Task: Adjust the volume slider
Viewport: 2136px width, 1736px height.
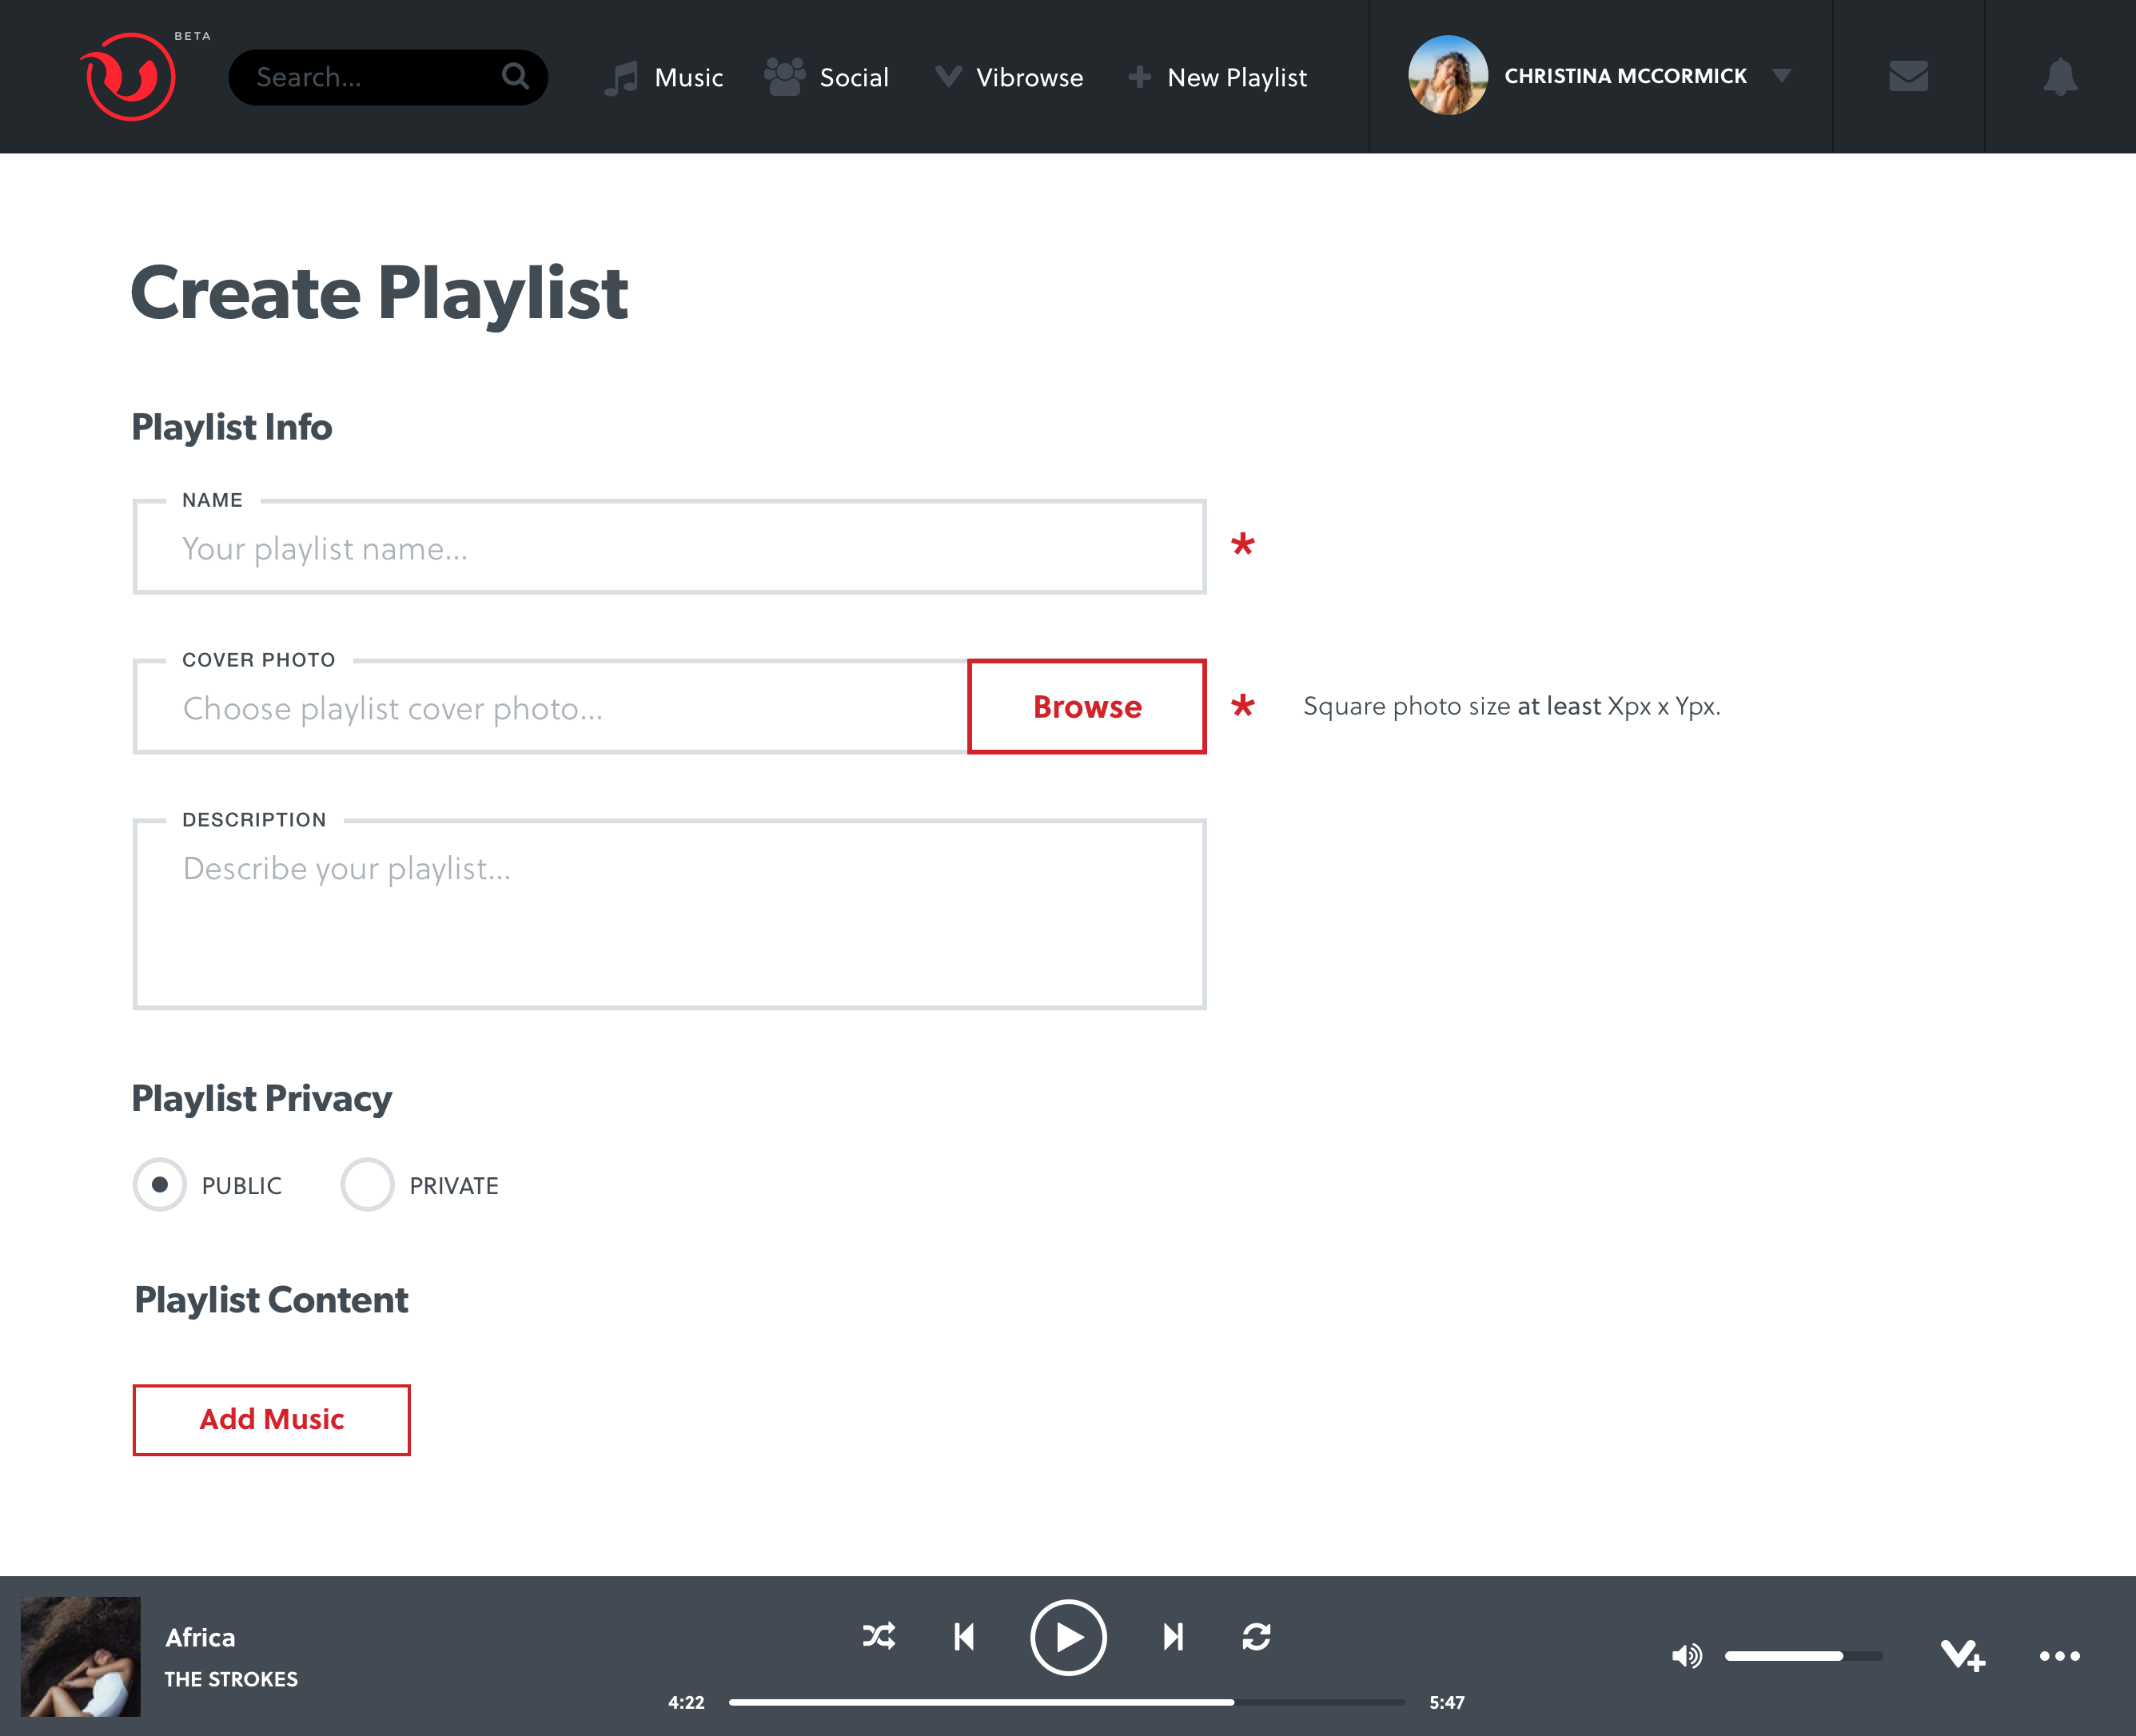Action: coord(1803,1656)
